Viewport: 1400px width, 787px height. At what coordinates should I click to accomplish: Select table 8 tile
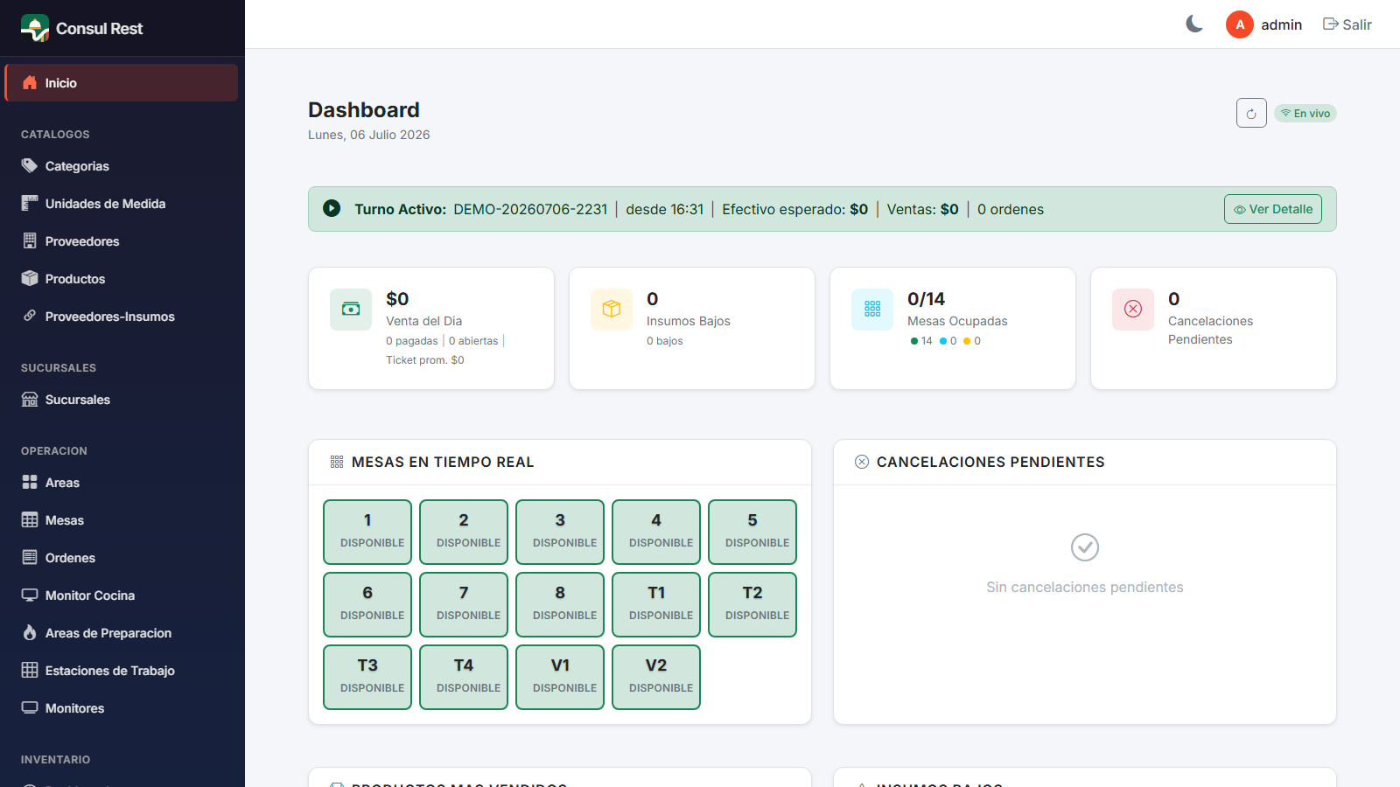pos(560,604)
